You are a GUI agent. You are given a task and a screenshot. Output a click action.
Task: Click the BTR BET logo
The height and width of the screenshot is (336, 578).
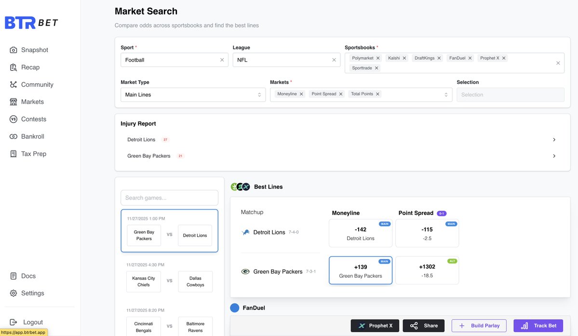(x=31, y=23)
